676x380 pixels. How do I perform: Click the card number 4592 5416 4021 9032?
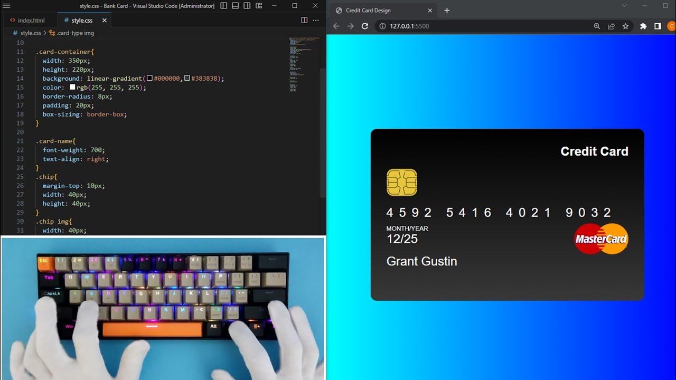click(499, 213)
